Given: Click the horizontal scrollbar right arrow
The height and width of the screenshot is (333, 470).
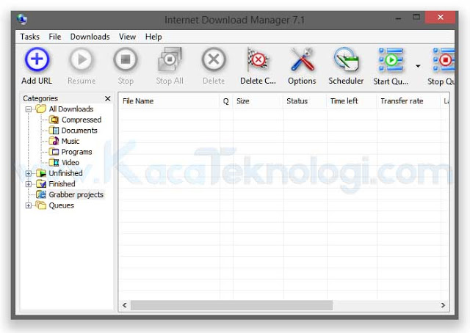Looking at the screenshot, I should pyautogui.click(x=443, y=305).
